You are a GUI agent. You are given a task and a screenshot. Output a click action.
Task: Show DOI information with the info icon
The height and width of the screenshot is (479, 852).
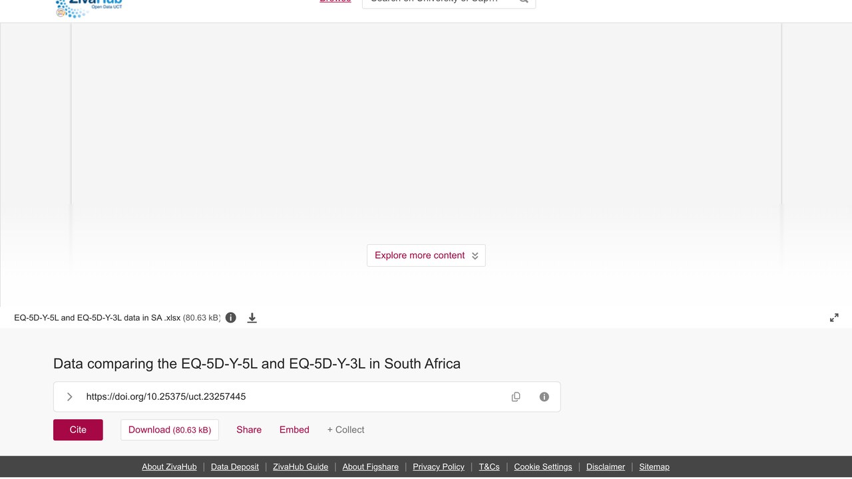[x=544, y=397]
